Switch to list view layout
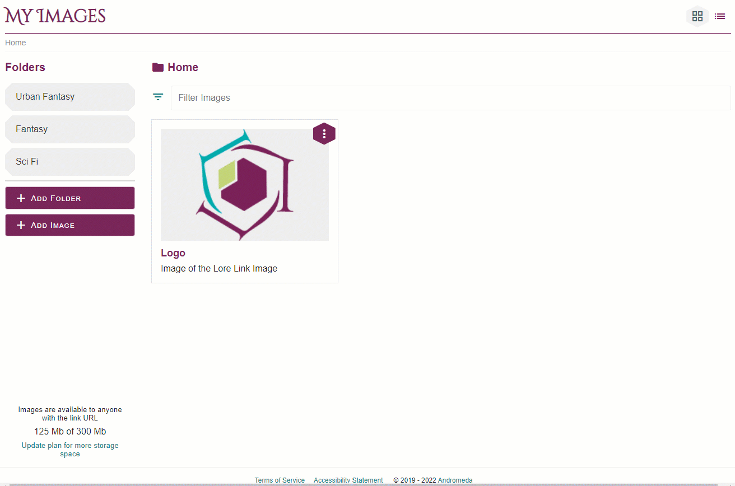 720,16
